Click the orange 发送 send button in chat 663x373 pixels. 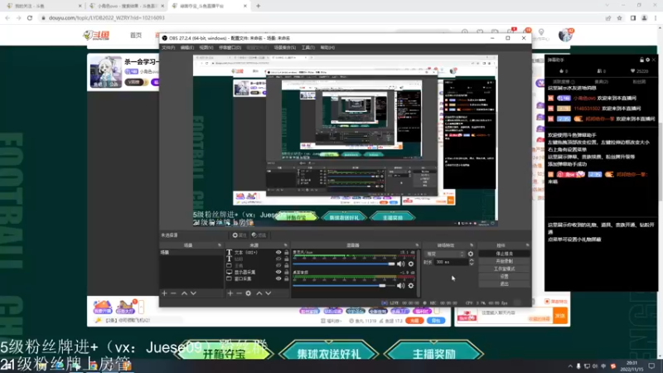560,316
